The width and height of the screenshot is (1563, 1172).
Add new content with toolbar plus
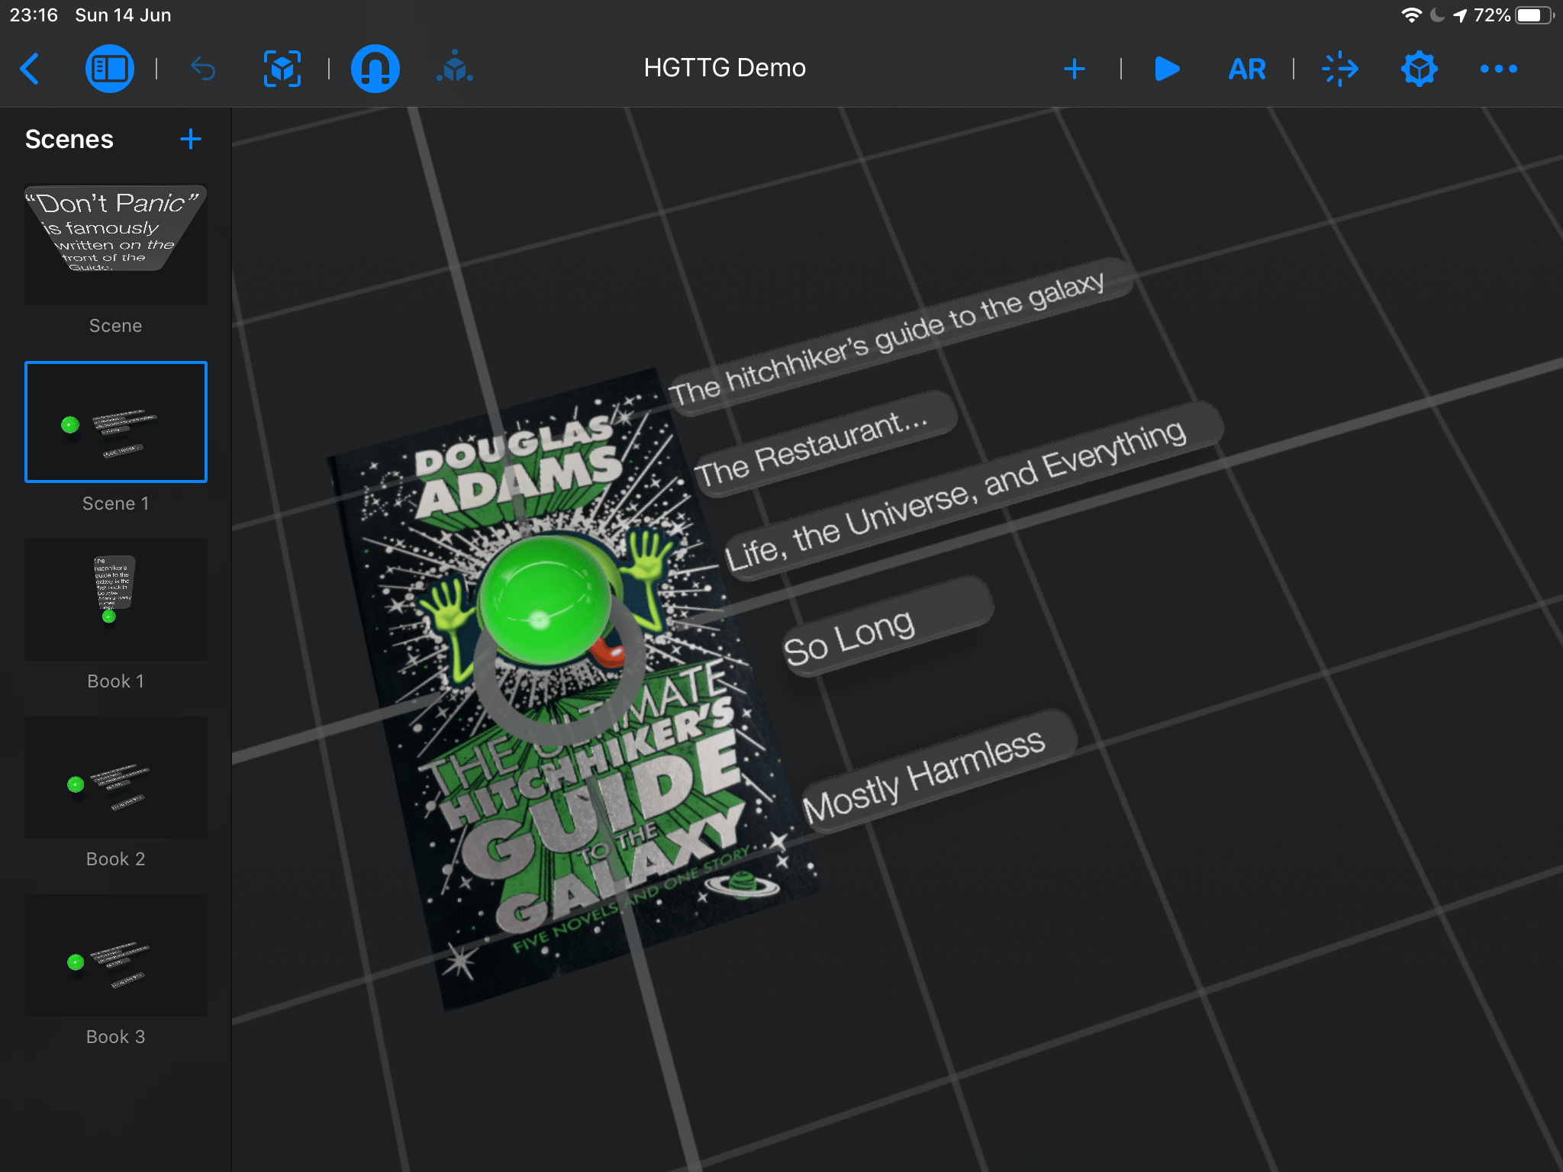pyautogui.click(x=1074, y=69)
